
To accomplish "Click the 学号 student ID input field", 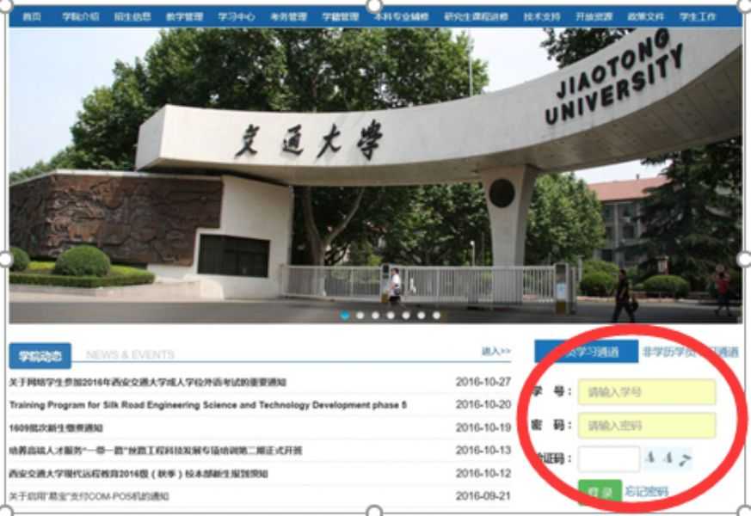I will 647,392.
